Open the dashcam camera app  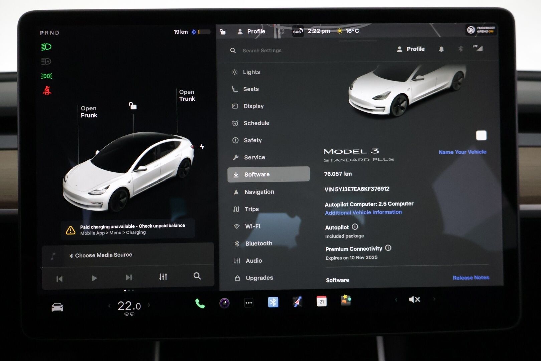pyautogui.click(x=224, y=303)
